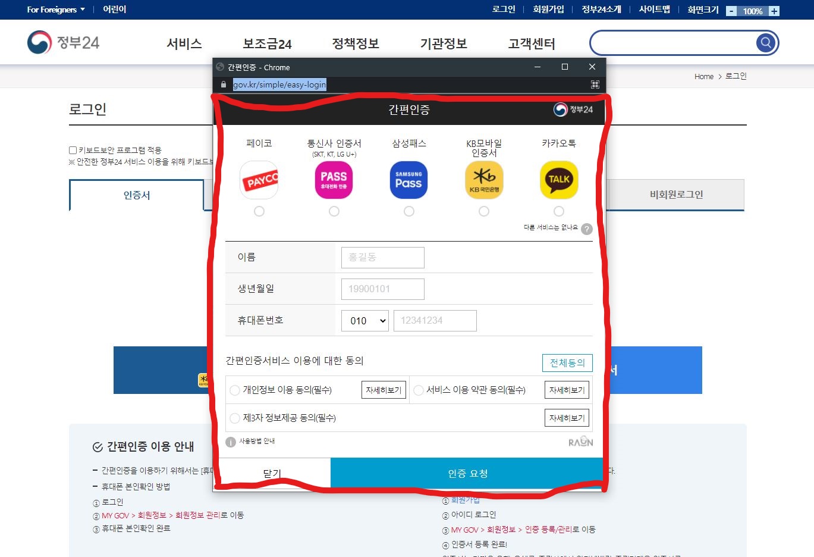Screen dimensions: 814x557
Task: Choose the KakaoTalk TALK icon
Action: [x=559, y=180]
